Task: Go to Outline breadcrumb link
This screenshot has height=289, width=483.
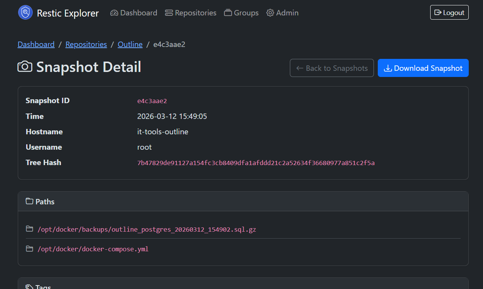Action: pos(130,44)
